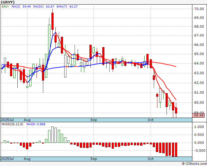207x166 pixels.
Task: Click the tallest green MACD histogram bar
Action: (x=52, y=135)
